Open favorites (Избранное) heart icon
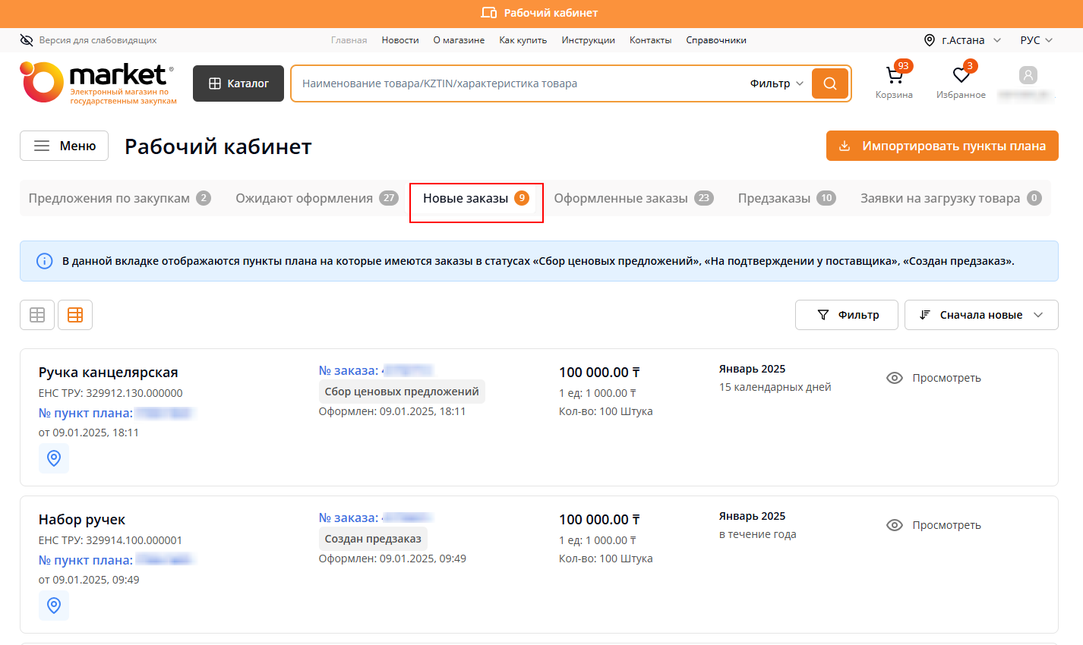 pyautogui.click(x=961, y=77)
